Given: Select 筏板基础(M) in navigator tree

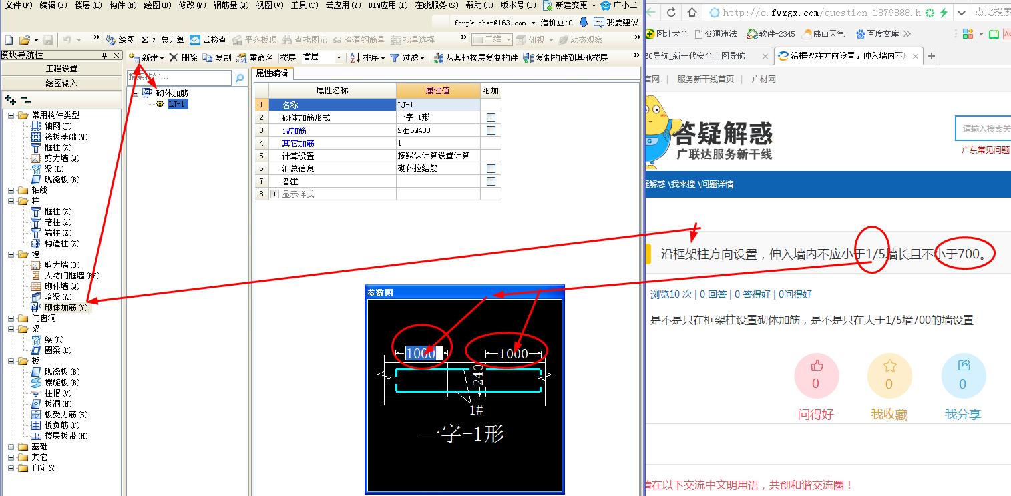Looking at the screenshot, I should click(66, 137).
